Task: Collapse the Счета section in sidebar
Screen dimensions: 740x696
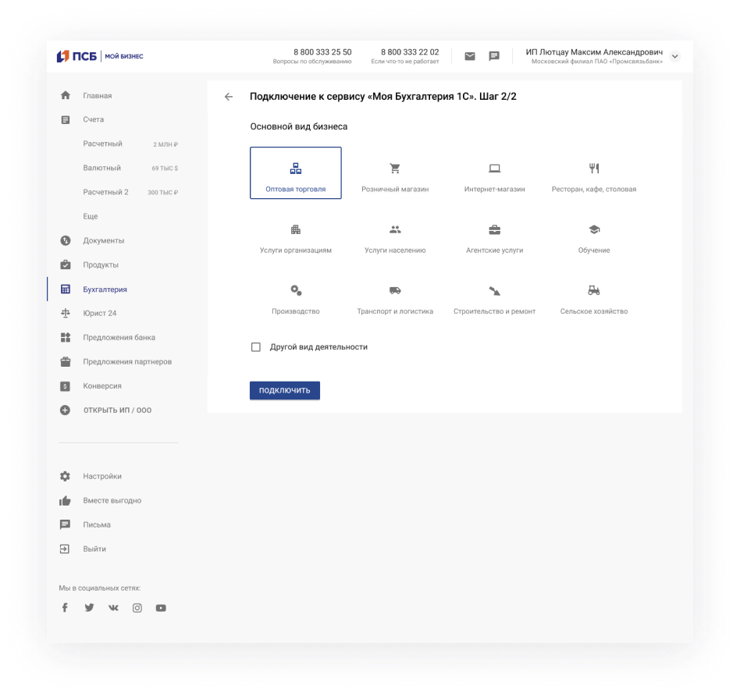Action: (x=93, y=119)
